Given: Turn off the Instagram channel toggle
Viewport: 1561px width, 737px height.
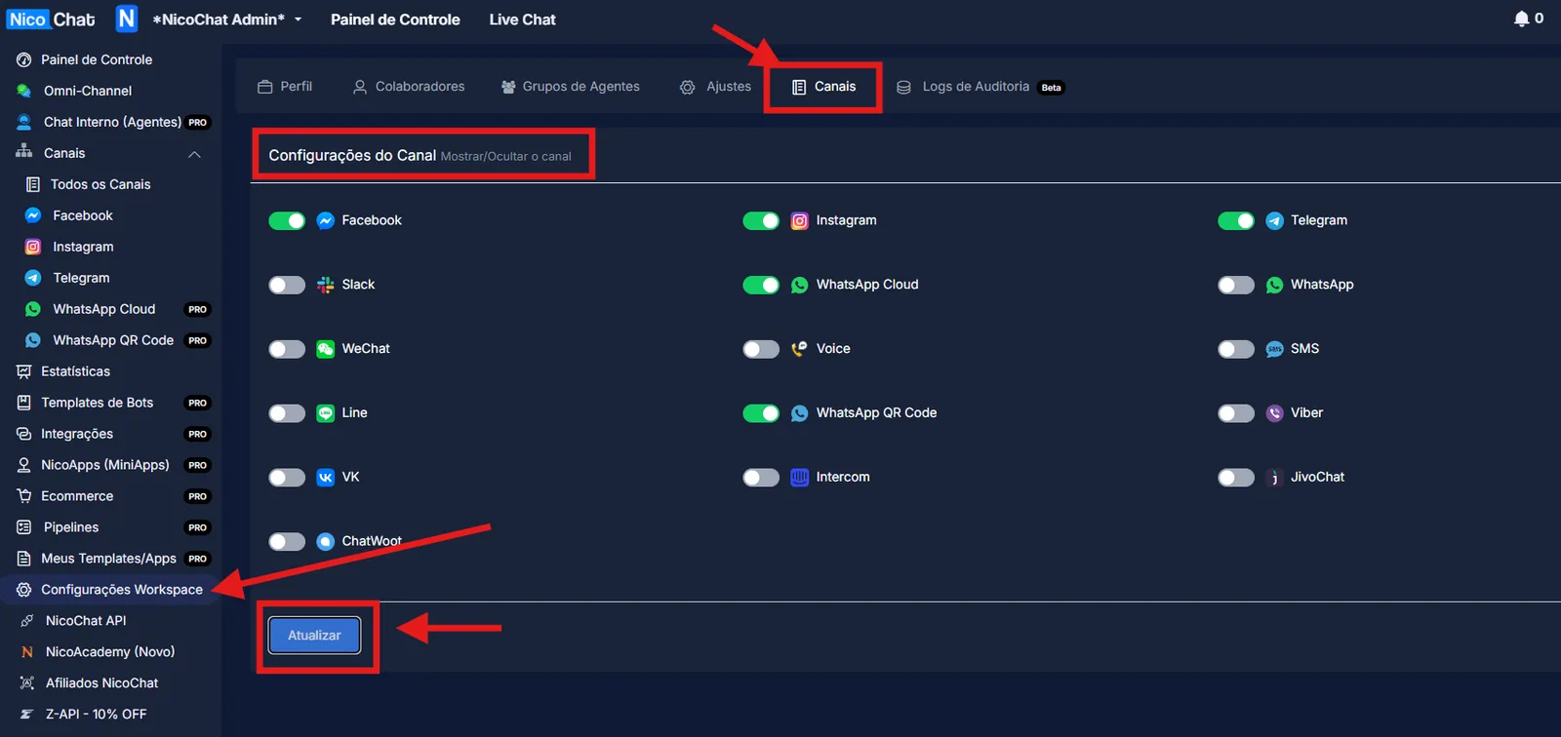Looking at the screenshot, I should 761,221.
